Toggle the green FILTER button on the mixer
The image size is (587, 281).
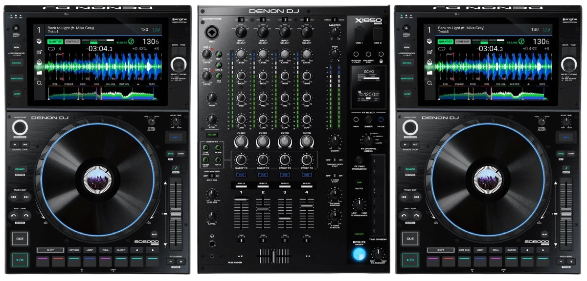pyautogui.click(x=211, y=135)
